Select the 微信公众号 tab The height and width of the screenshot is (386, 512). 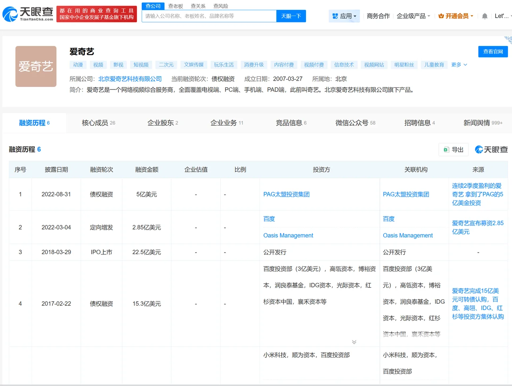[355, 123]
